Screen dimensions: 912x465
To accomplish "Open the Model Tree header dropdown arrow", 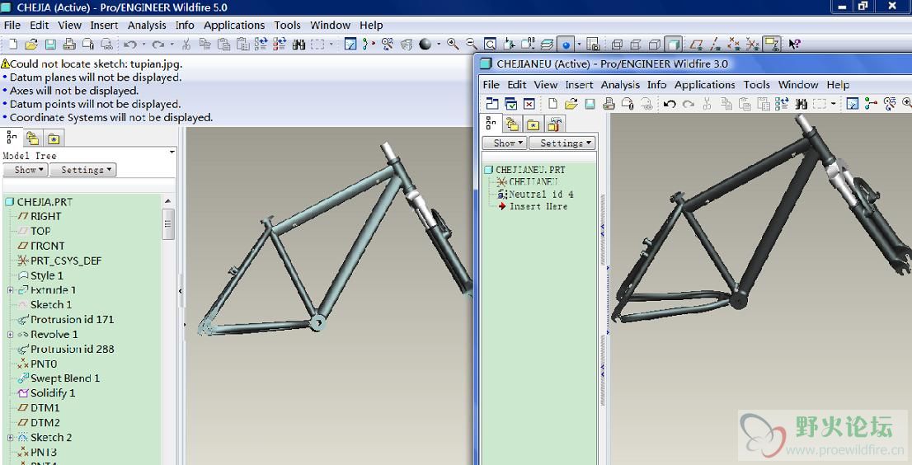I will (x=172, y=153).
